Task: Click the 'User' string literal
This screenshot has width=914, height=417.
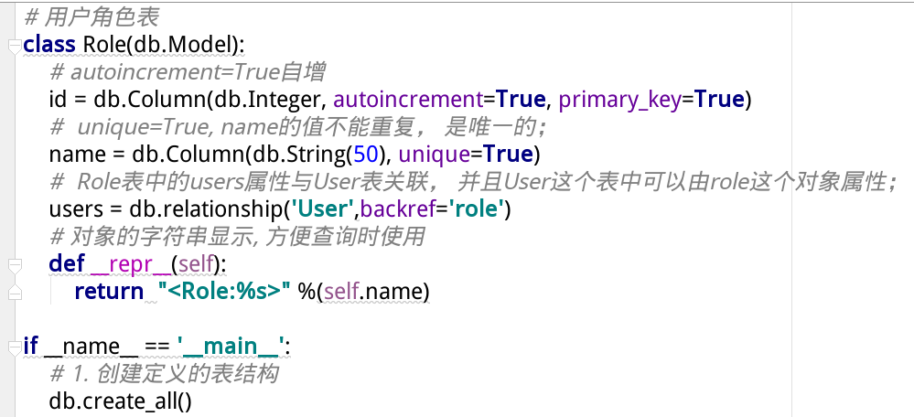Action: (x=323, y=209)
